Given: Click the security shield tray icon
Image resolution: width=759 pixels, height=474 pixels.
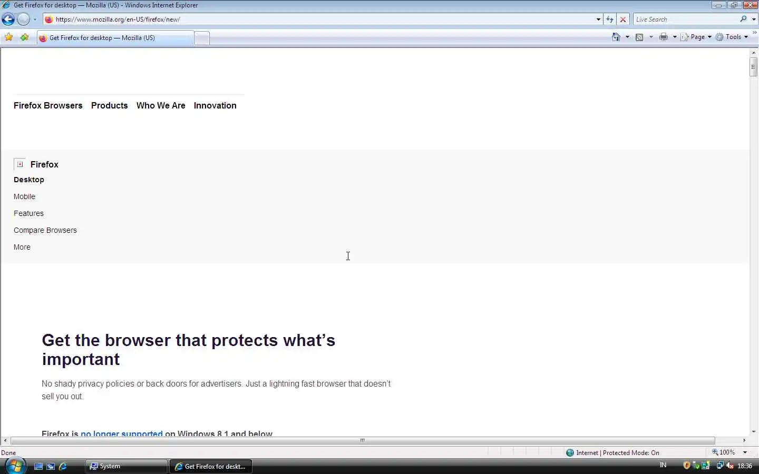Looking at the screenshot, I should pos(687,466).
